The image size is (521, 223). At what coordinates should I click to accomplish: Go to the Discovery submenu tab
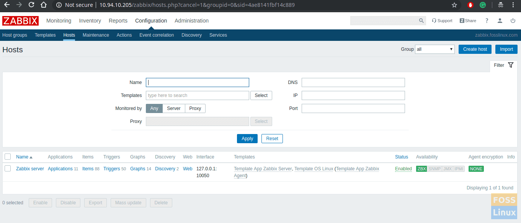click(192, 35)
